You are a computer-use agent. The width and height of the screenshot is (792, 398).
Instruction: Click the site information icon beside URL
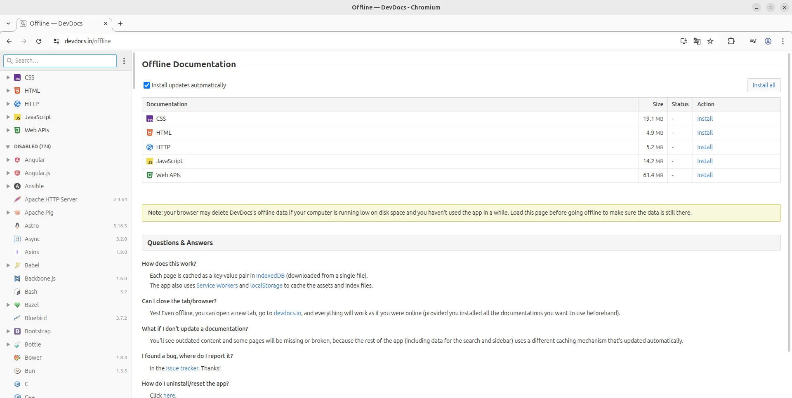(x=57, y=41)
